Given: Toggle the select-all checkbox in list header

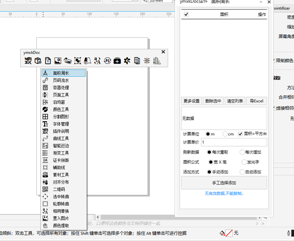Looking at the screenshot, I should [186, 14].
